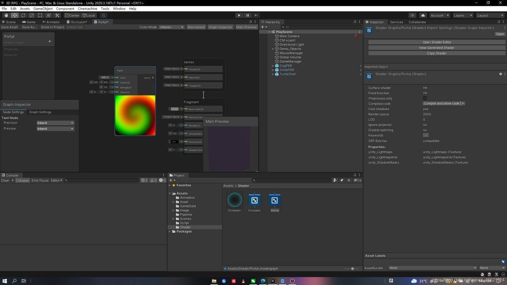Open Console panel more options
The image size is (507, 285).
163,175
